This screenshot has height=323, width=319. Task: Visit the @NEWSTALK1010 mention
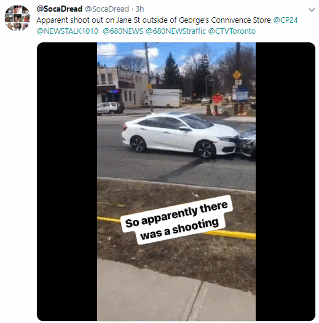(x=68, y=31)
